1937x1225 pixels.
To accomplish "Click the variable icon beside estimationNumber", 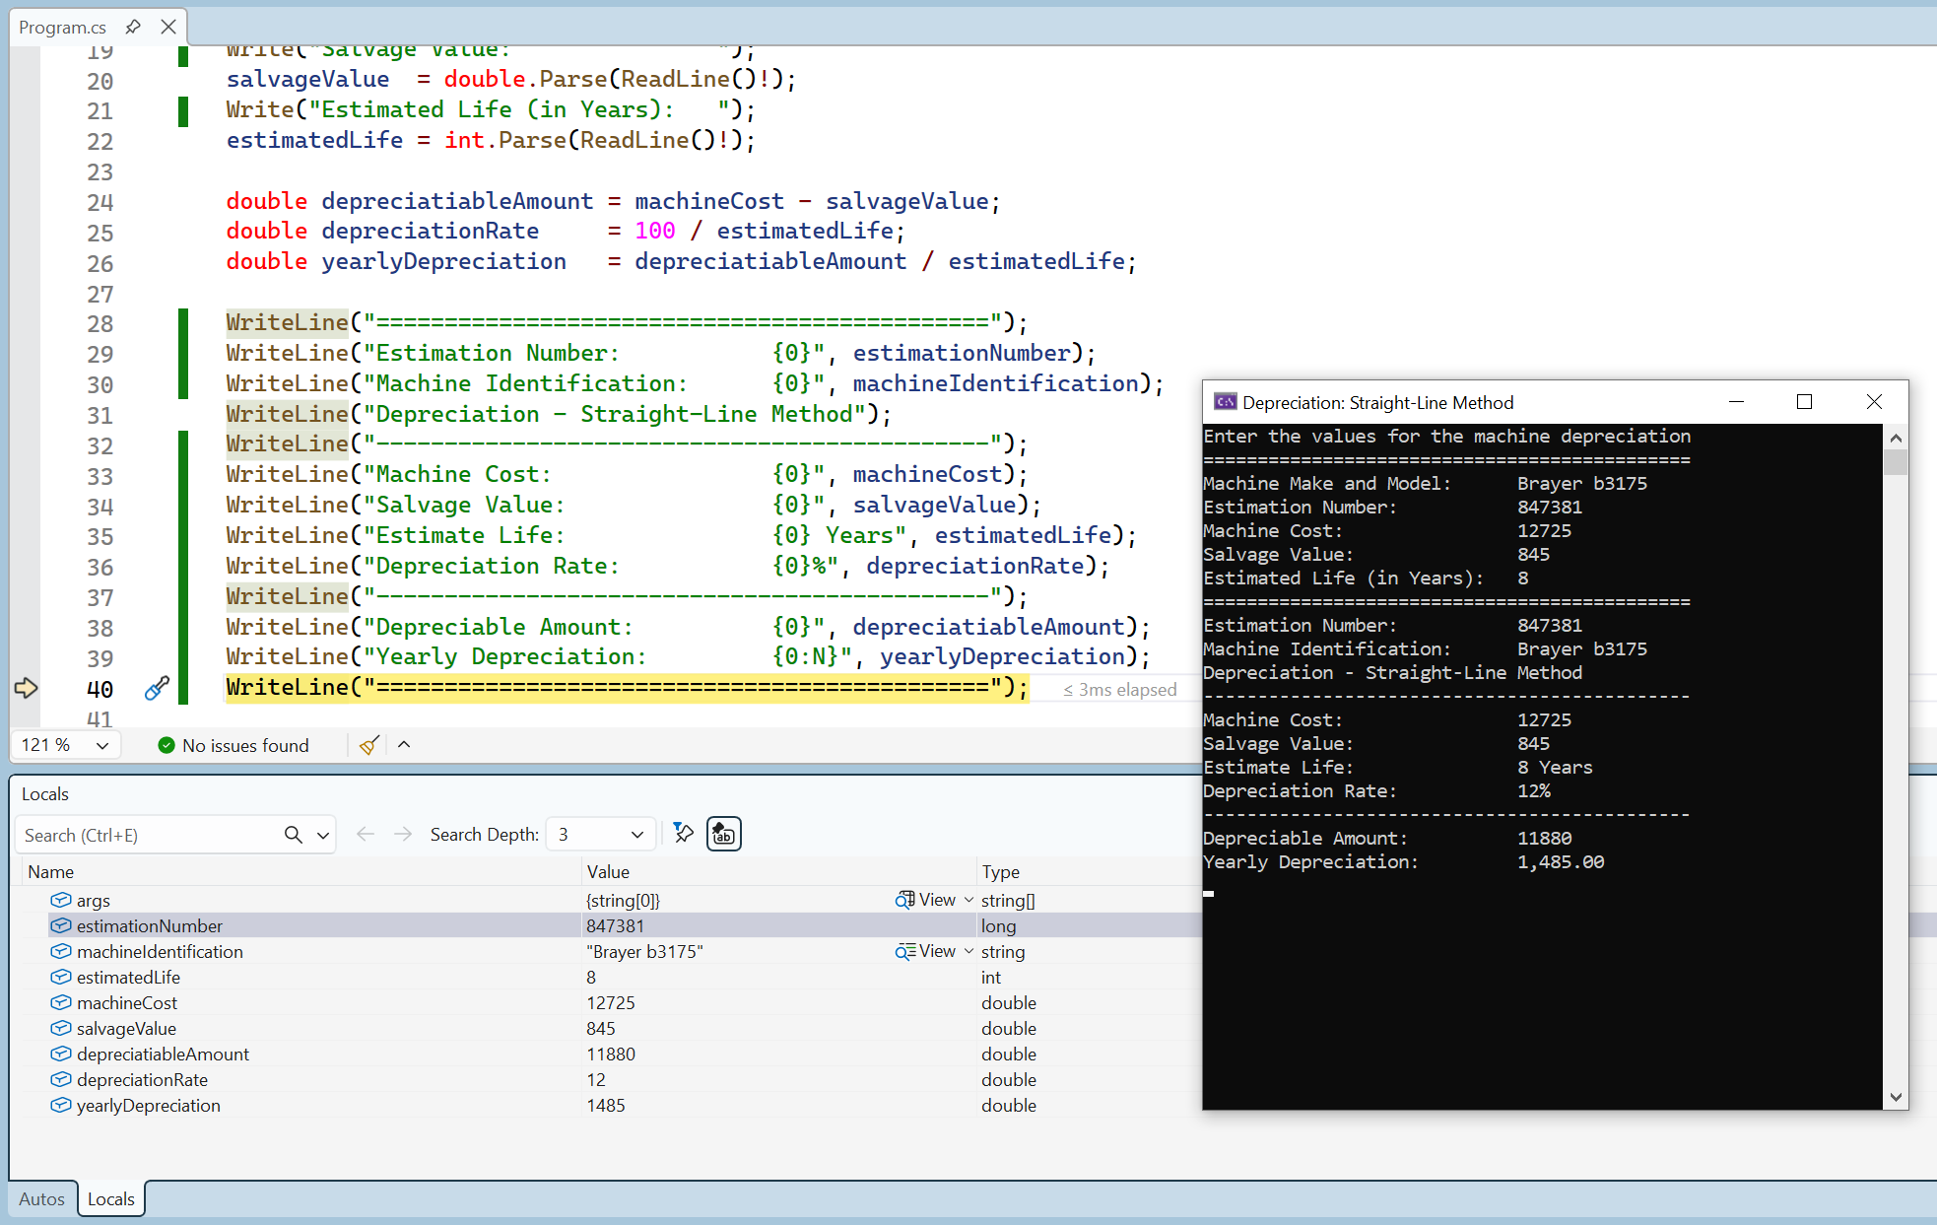I will coord(61,925).
